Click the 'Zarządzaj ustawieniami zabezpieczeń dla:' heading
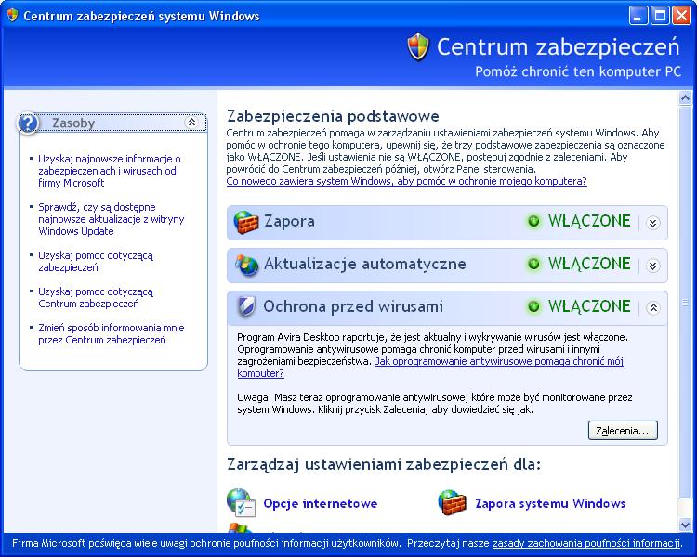 [384, 464]
